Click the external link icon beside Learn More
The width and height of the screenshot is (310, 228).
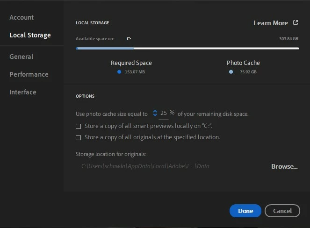(296, 22)
